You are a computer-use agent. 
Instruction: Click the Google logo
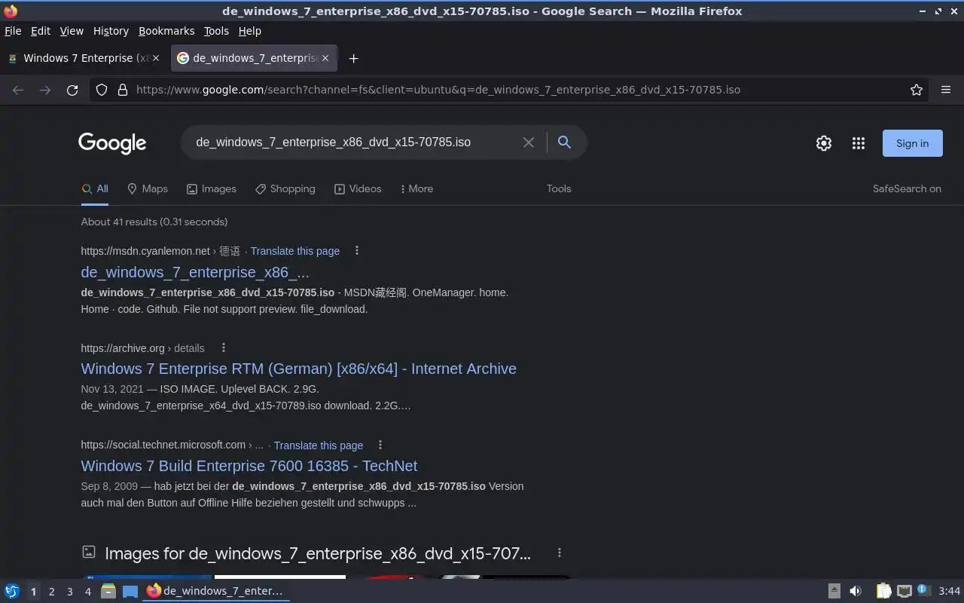[x=112, y=143]
